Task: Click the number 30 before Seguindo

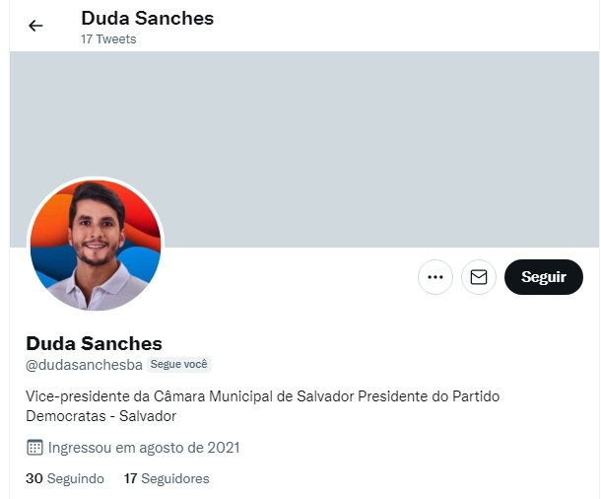Action: click(x=33, y=479)
